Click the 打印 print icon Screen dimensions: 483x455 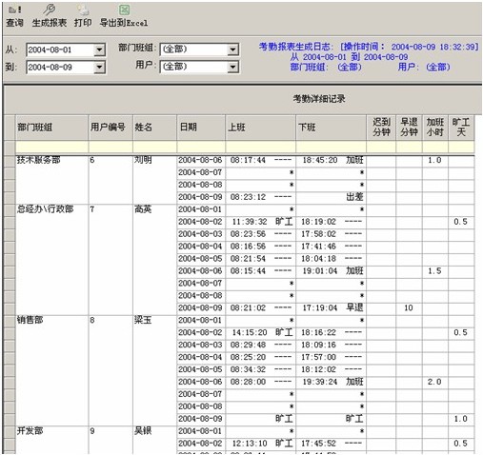[83, 10]
